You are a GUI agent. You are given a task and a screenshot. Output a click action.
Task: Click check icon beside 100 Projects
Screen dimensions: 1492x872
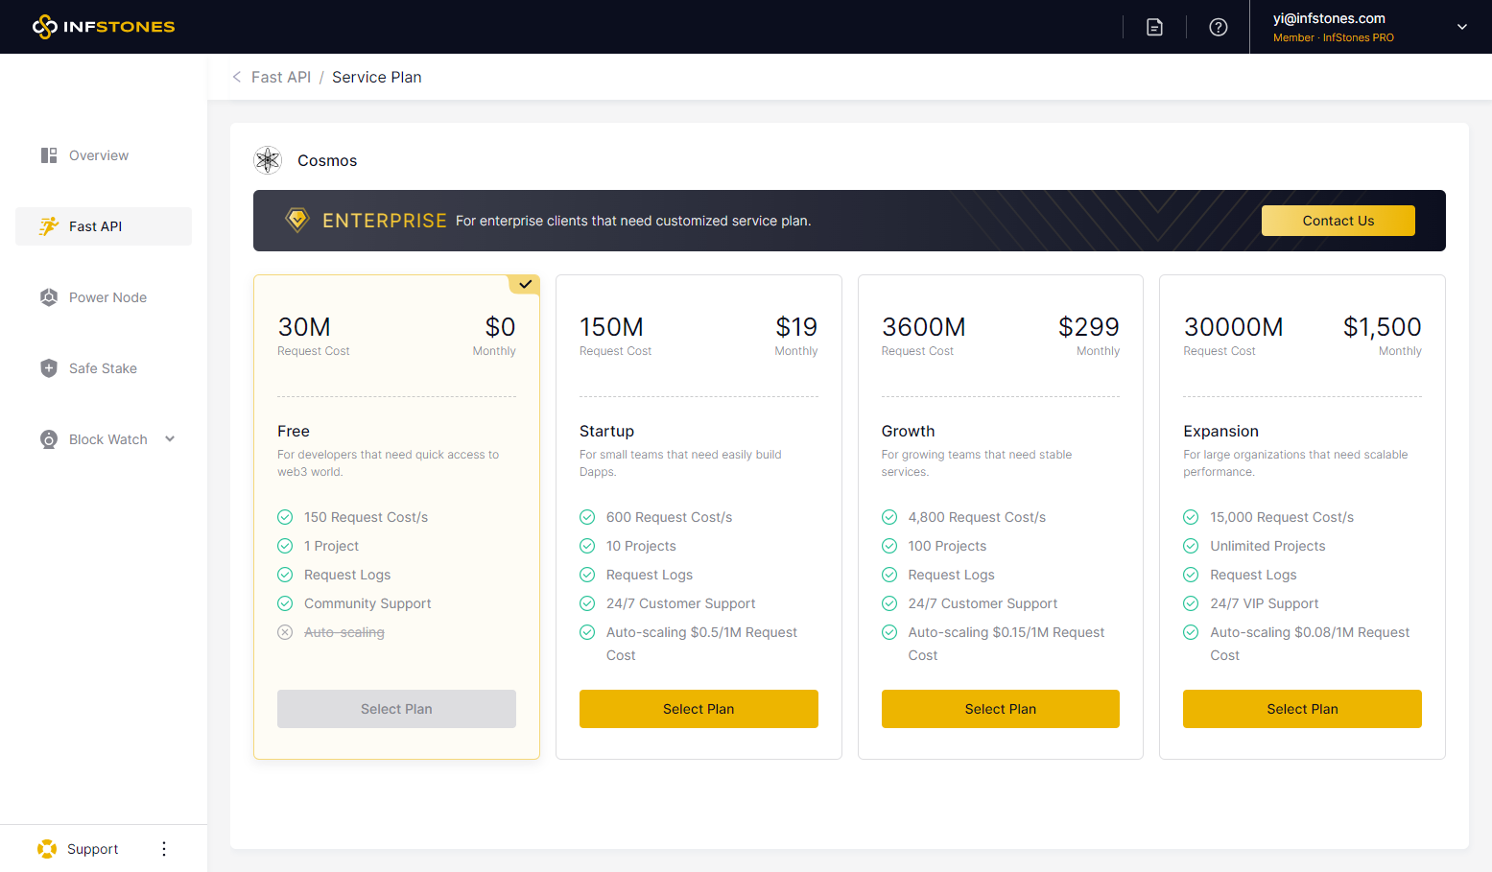coord(889,546)
